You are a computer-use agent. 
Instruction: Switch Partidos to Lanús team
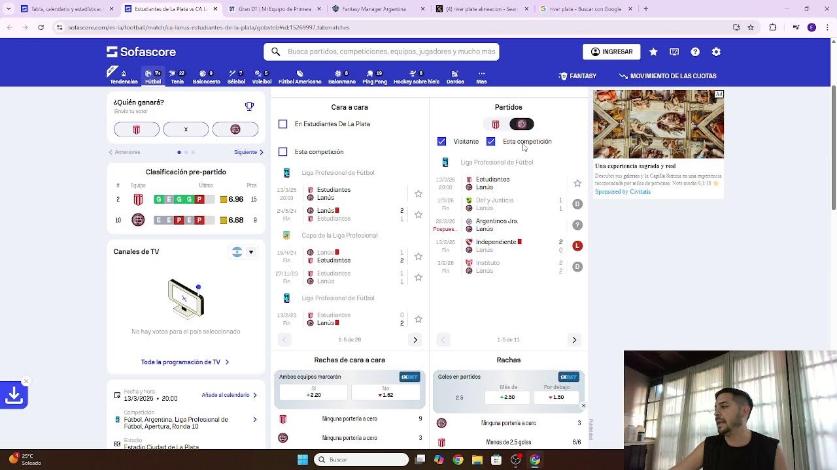[521, 124]
